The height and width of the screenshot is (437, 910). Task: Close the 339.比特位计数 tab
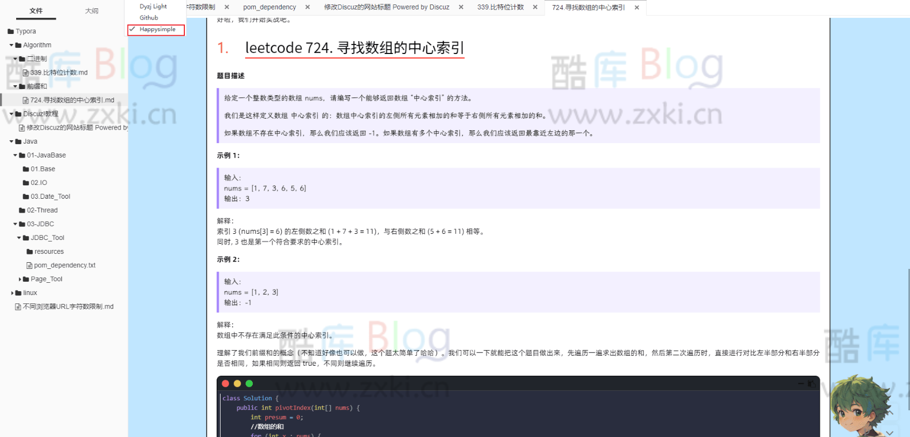[535, 7]
